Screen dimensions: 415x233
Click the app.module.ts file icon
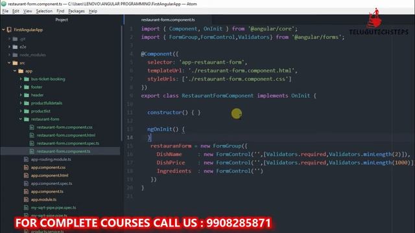[x=26, y=199]
